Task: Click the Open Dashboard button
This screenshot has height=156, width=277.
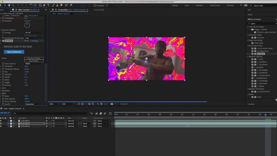Action: tap(14, 52)
